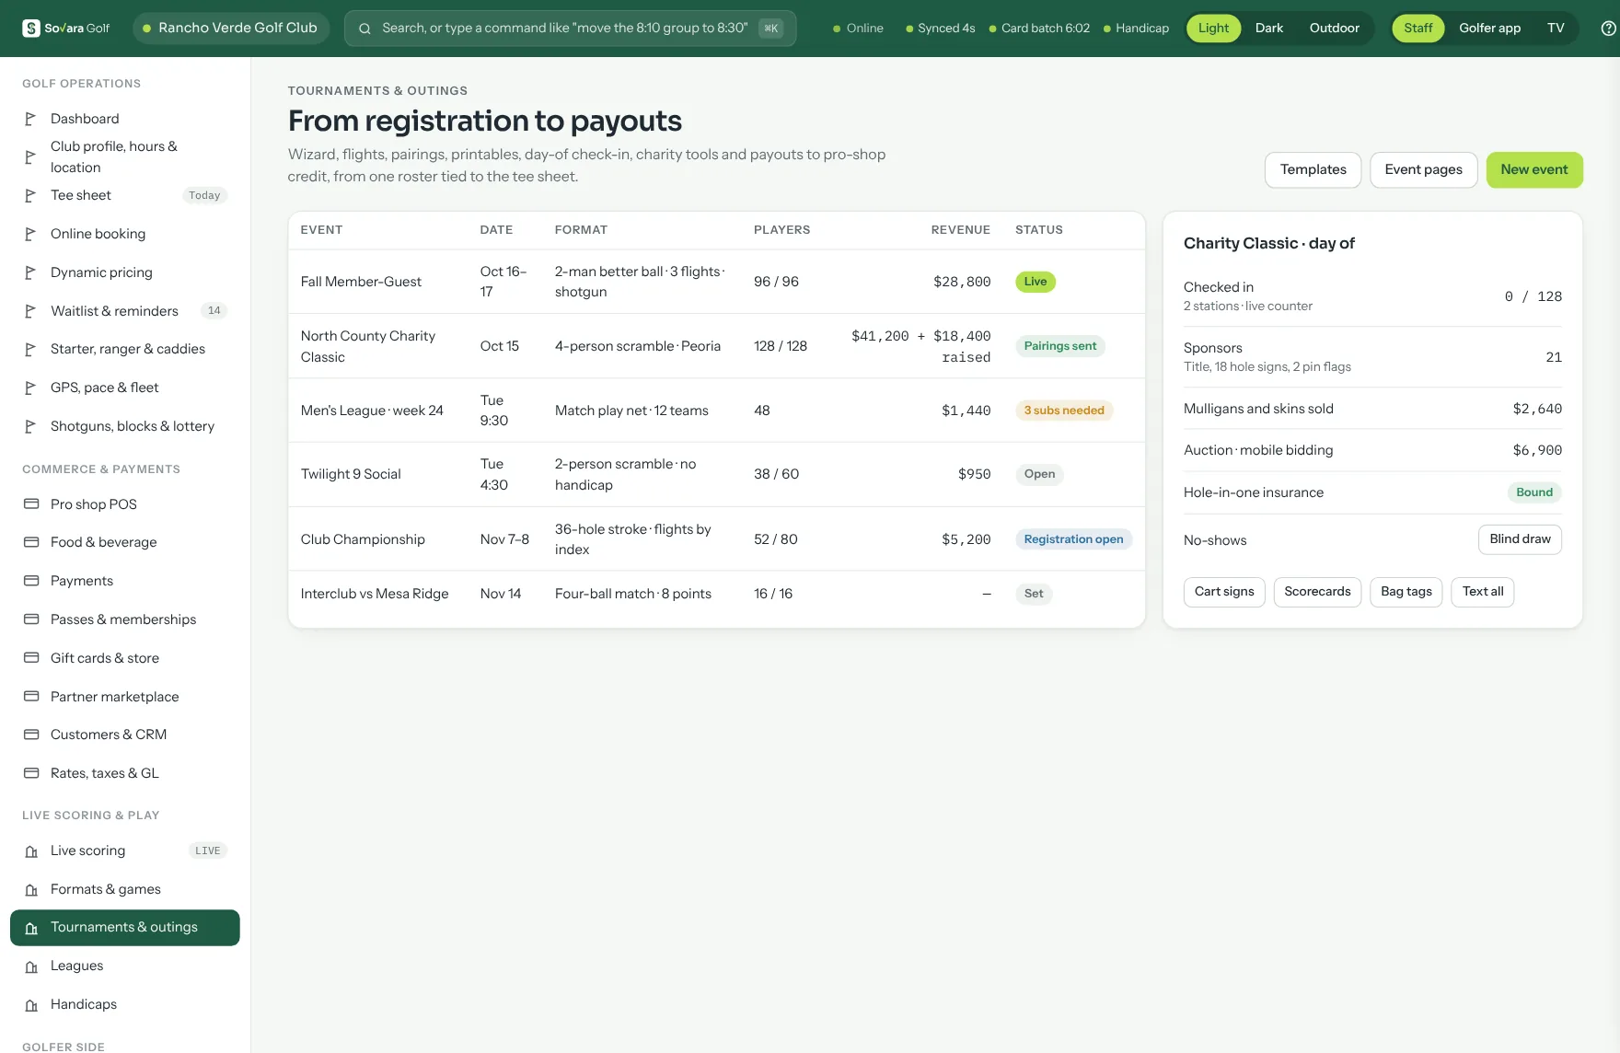Image resolution: width=1620 pixels, height=1053 pixels.
Task: Click the Bag tags button
Action: pos(1406,592)
